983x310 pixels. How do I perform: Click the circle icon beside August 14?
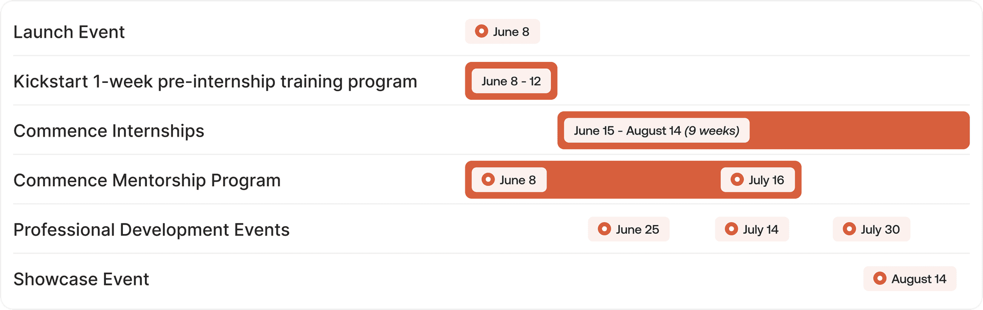click(x=880, y=278)
